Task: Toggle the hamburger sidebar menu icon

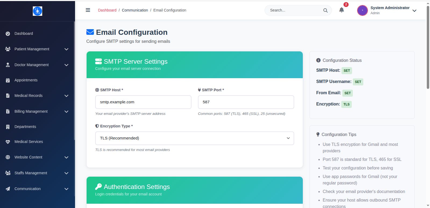Action: point(88,10)
